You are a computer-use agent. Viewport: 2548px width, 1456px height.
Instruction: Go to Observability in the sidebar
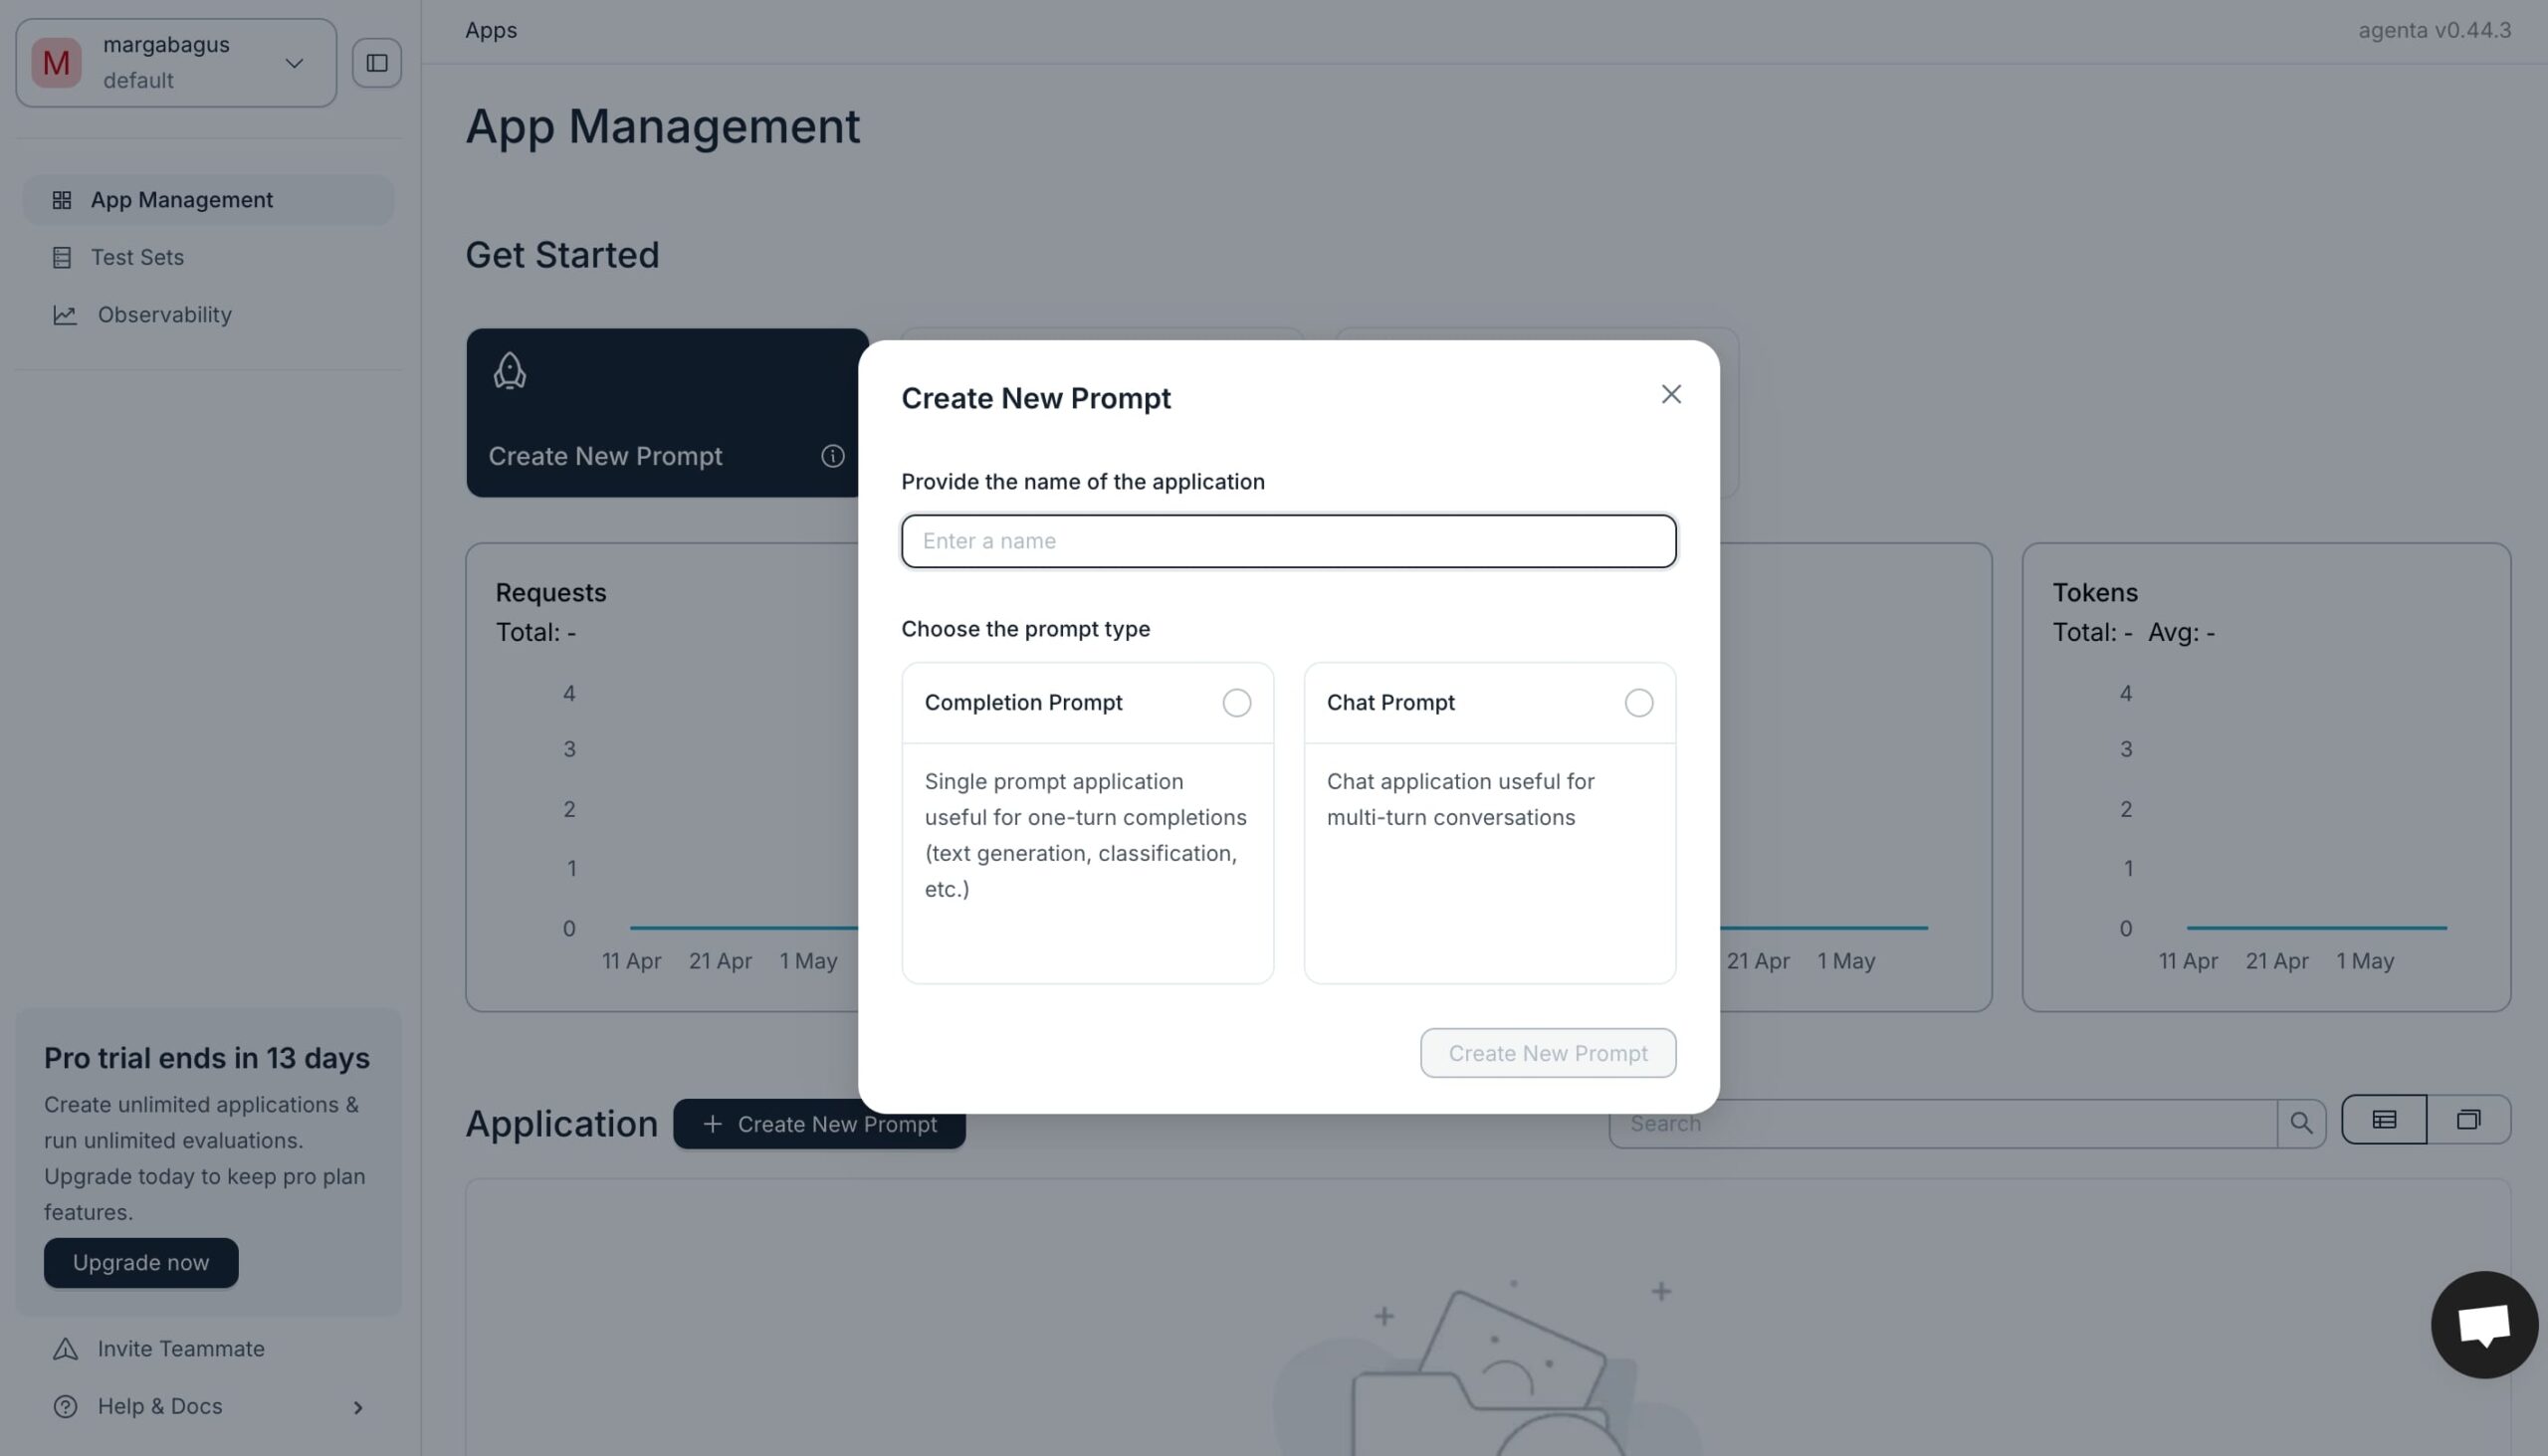[164, 315]
